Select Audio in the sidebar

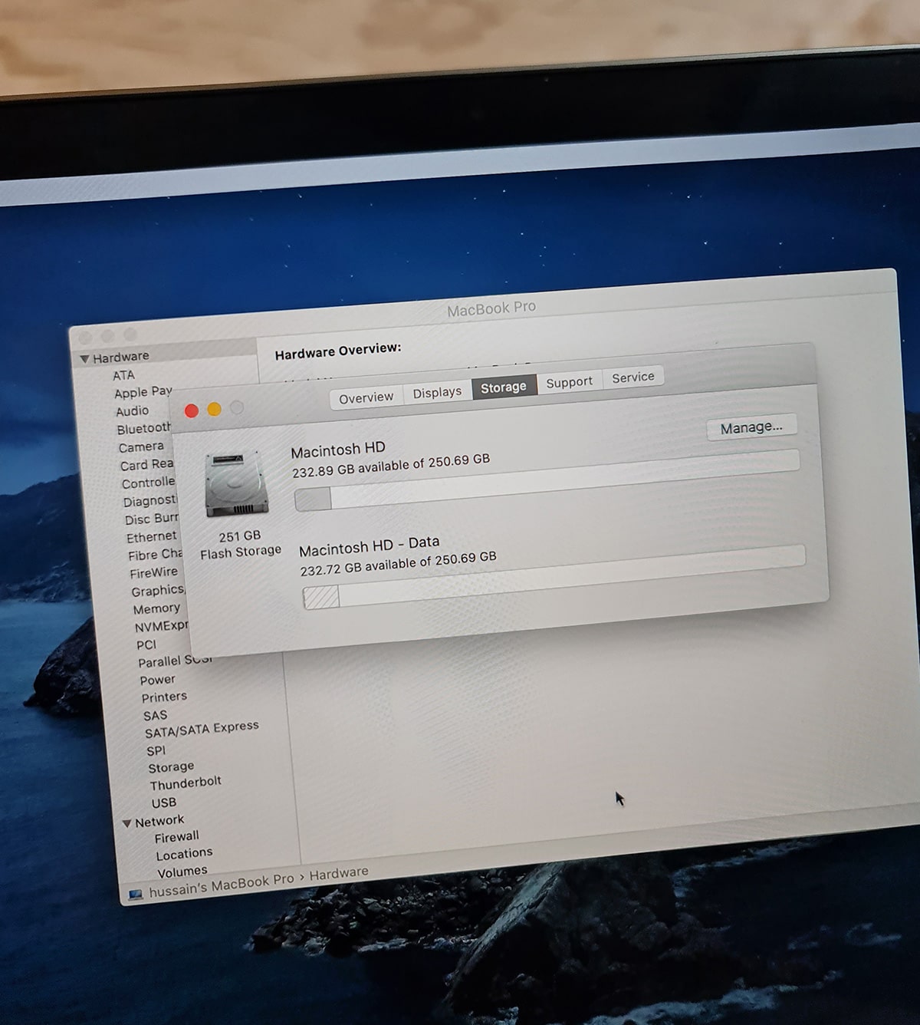(132, 411)
